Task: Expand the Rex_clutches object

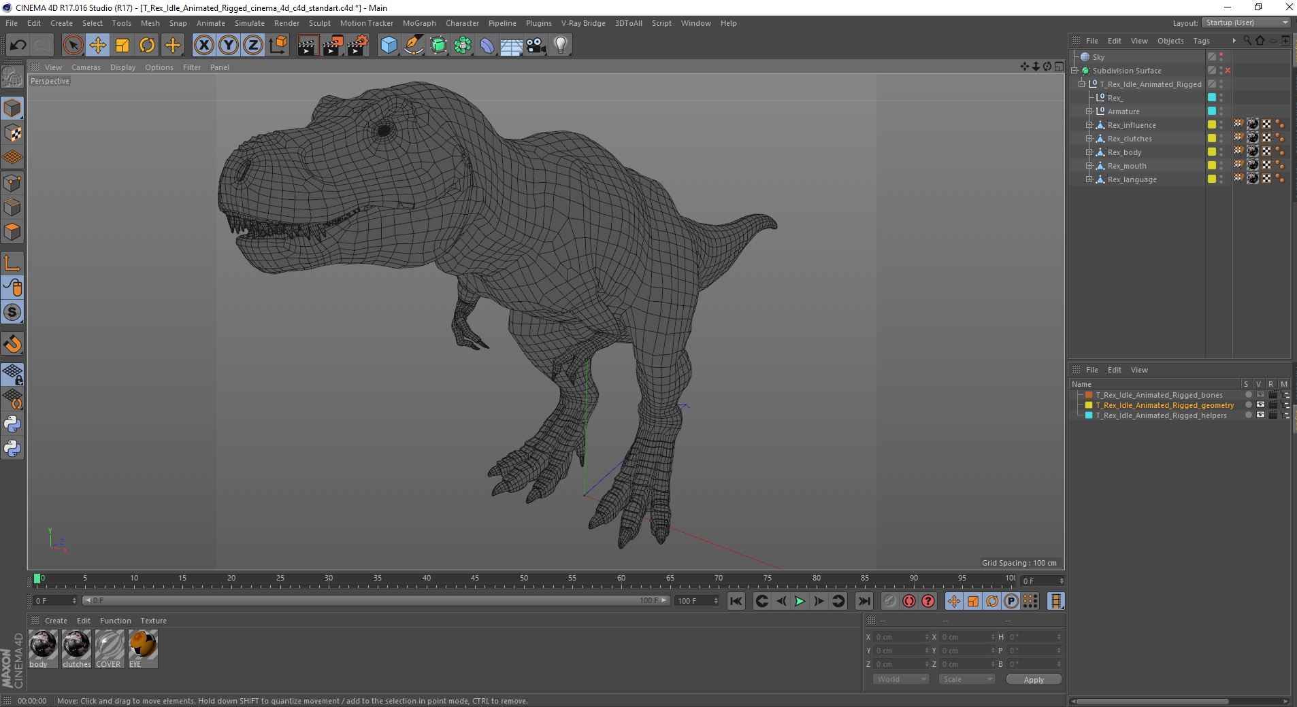Action: click(x=1089, y=139)
